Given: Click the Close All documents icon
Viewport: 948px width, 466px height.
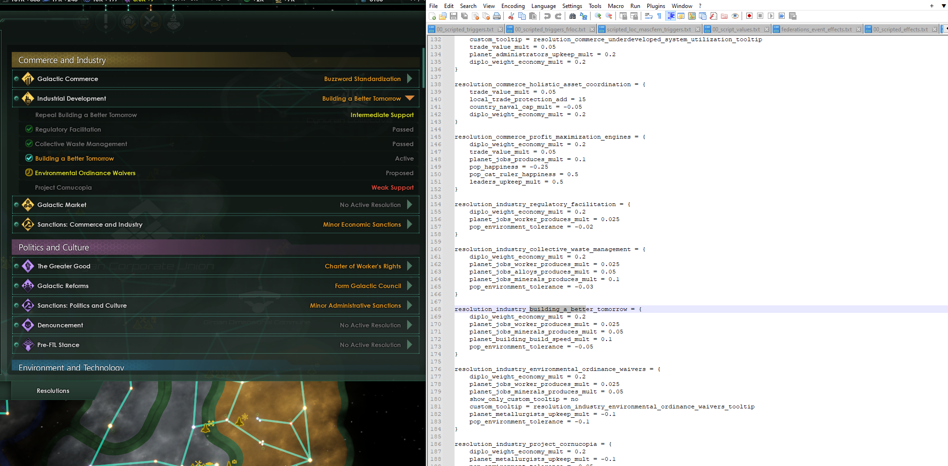Looking at the screenshot, I should [x=486, y=16].
